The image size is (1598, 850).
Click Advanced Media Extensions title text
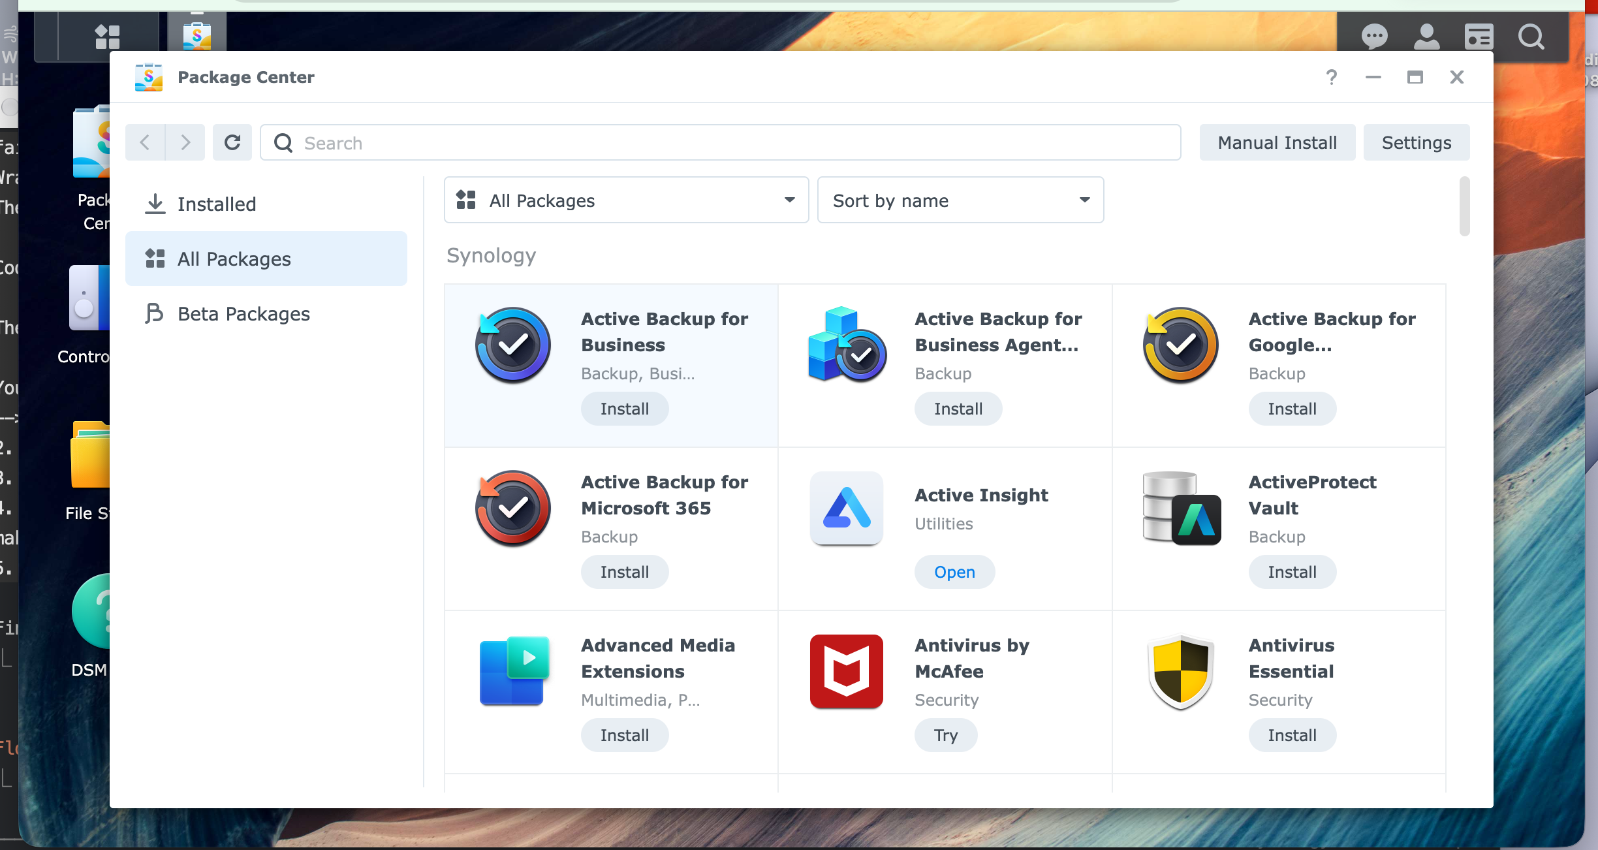(658, 658)
